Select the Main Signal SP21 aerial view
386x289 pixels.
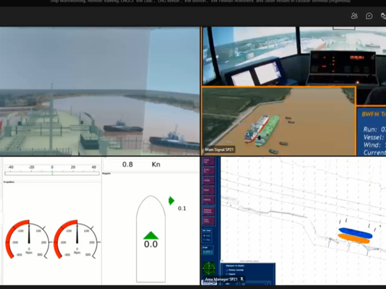[279, 121]
